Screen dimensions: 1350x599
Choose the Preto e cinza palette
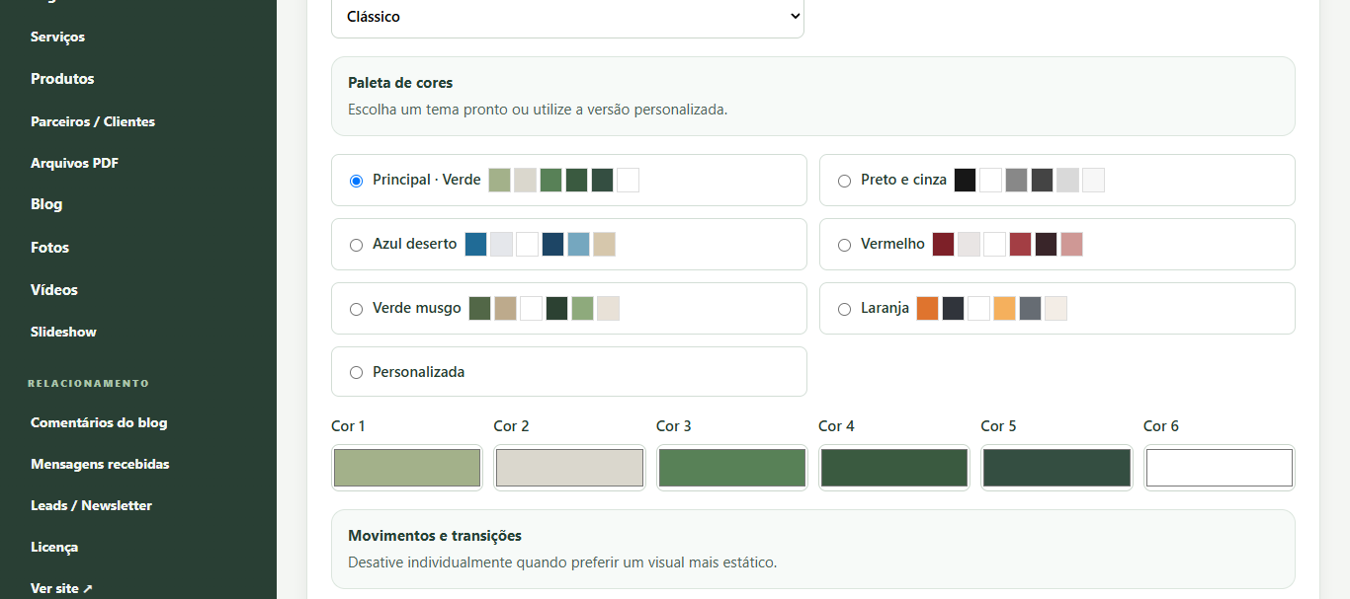[x=844, y=181]
